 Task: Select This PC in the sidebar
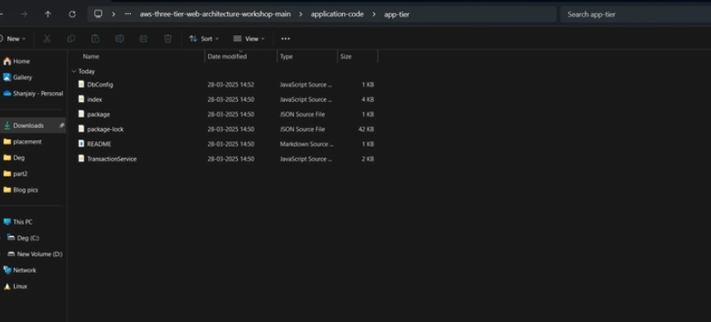(23, 222)
